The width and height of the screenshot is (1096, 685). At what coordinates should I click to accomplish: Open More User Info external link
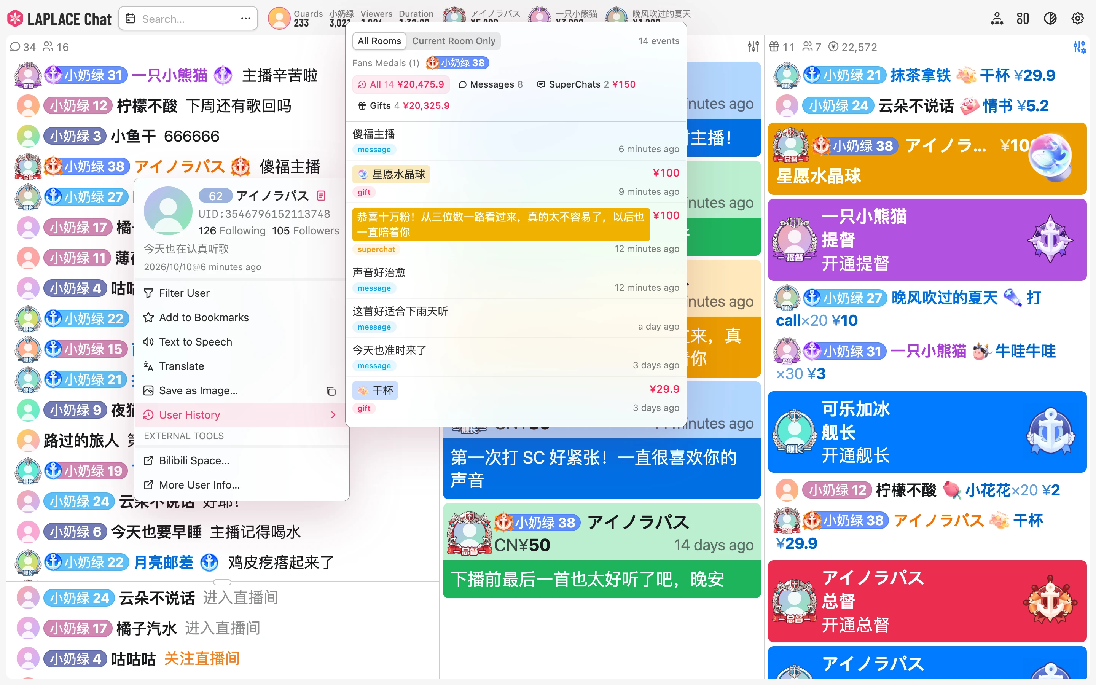pos(241,485)
